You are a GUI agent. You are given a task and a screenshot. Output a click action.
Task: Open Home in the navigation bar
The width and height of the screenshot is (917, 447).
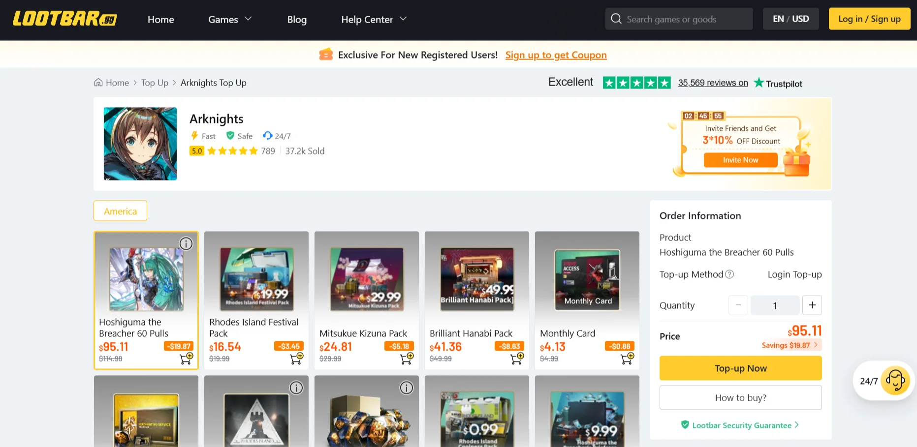click(161, 19)
